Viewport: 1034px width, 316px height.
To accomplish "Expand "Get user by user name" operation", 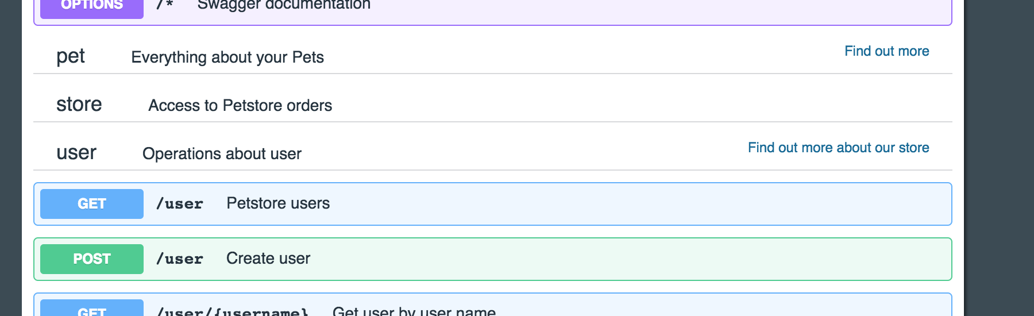I will click(x=414, y=311).
